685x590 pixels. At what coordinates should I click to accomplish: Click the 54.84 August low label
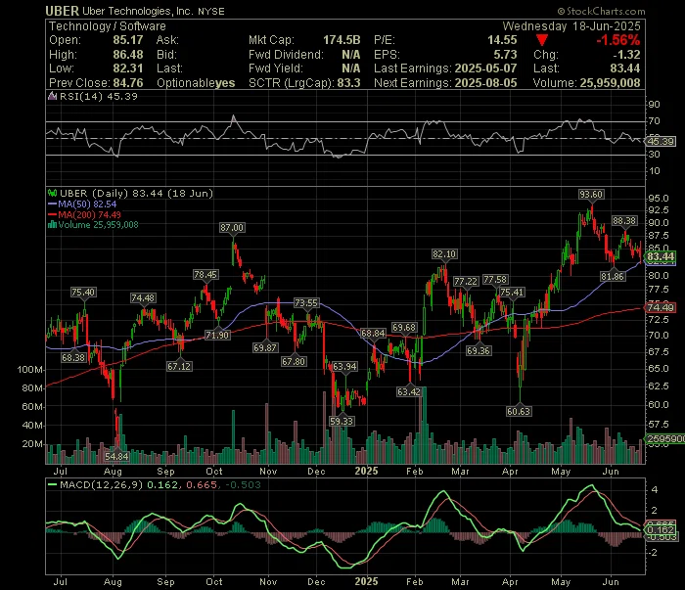[116, 456]
